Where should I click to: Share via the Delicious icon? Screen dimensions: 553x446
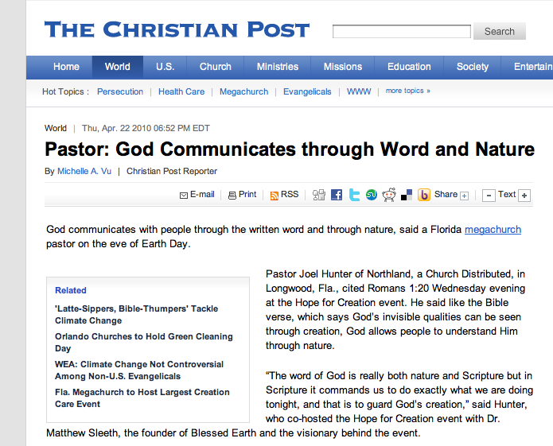407,195
